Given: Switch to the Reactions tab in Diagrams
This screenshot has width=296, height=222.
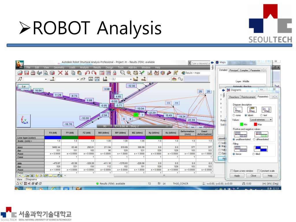Looking at the screenshot, I should 234,97.
